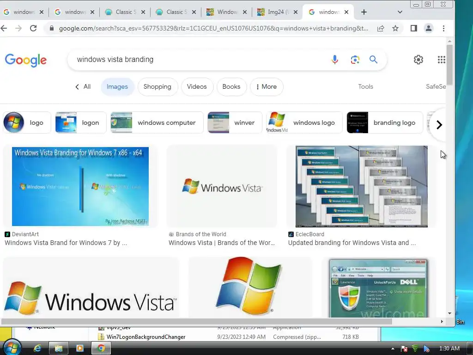Share this page via the share icon
Image resolution: width=473 pixels, height=355 pixels.
coord(381,28)
